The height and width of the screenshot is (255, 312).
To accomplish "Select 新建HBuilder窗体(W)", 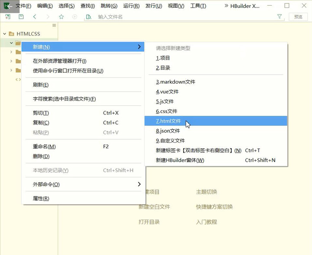I will tap(216, 160).
